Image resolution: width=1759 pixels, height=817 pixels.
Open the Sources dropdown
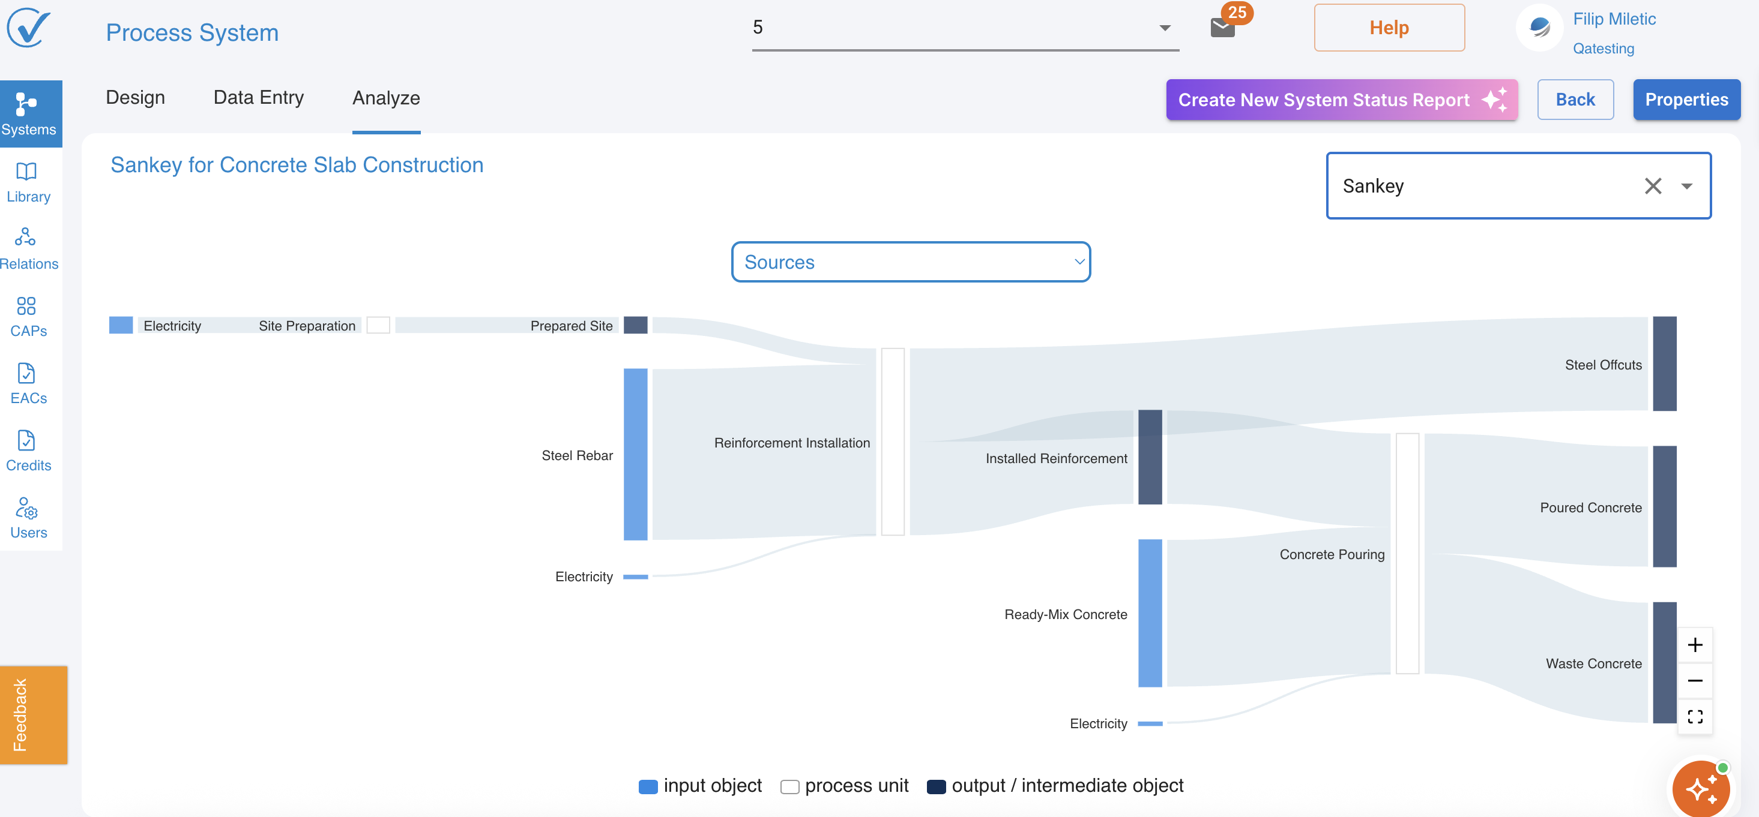point(910,262)
